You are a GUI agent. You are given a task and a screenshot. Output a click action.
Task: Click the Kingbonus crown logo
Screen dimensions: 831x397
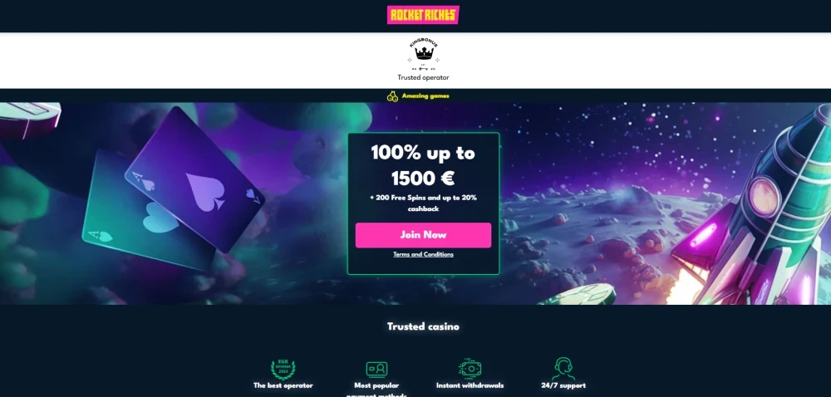click(x=424, y=55)
